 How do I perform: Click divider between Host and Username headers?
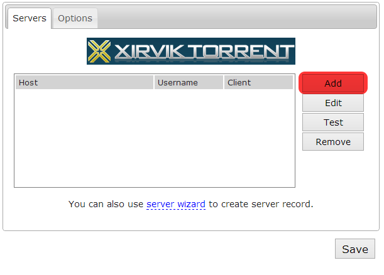pos(154,82)
